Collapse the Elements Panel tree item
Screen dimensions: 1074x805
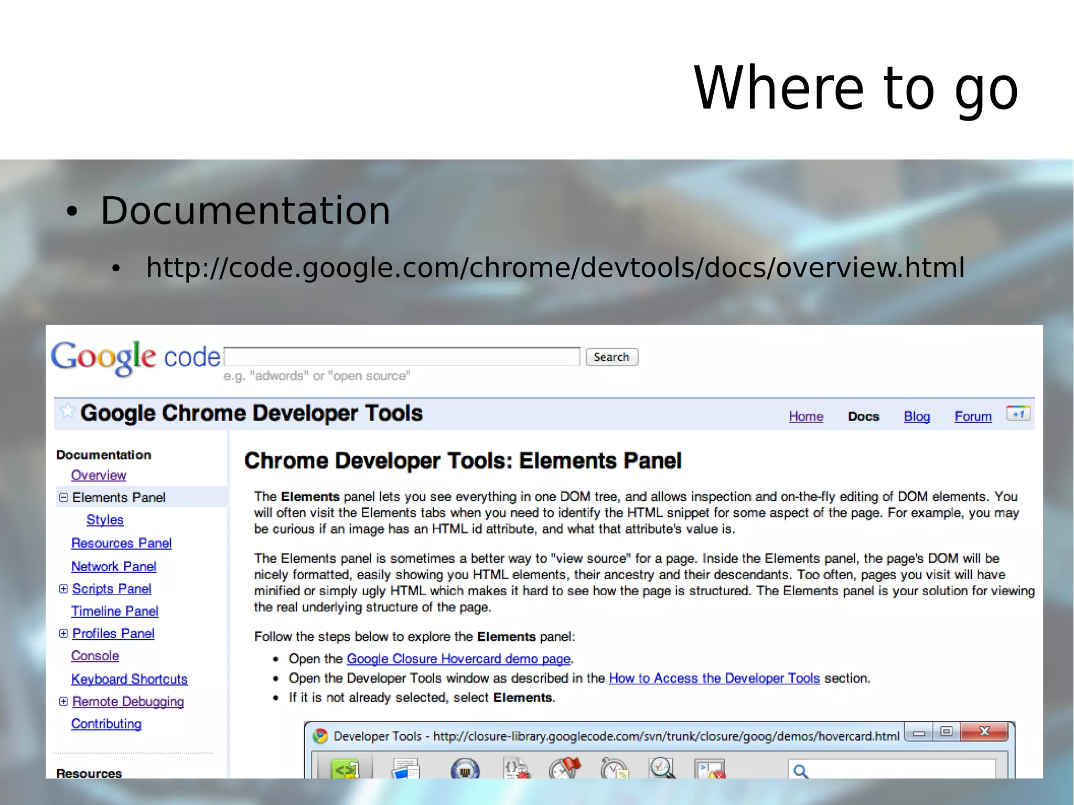pos(63,497)
